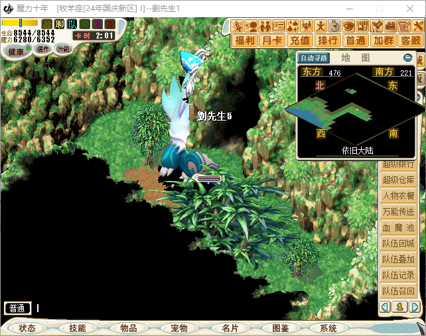The width and height of the screenshot is (426, 336).
Task: Toggle the 名 name card channel filter
Action: tap(85, 24)
